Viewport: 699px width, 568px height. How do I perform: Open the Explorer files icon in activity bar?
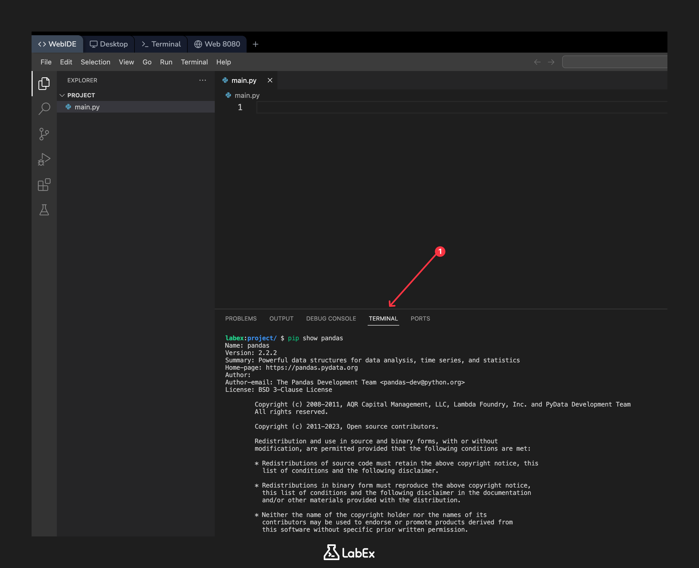coord(44,84)
